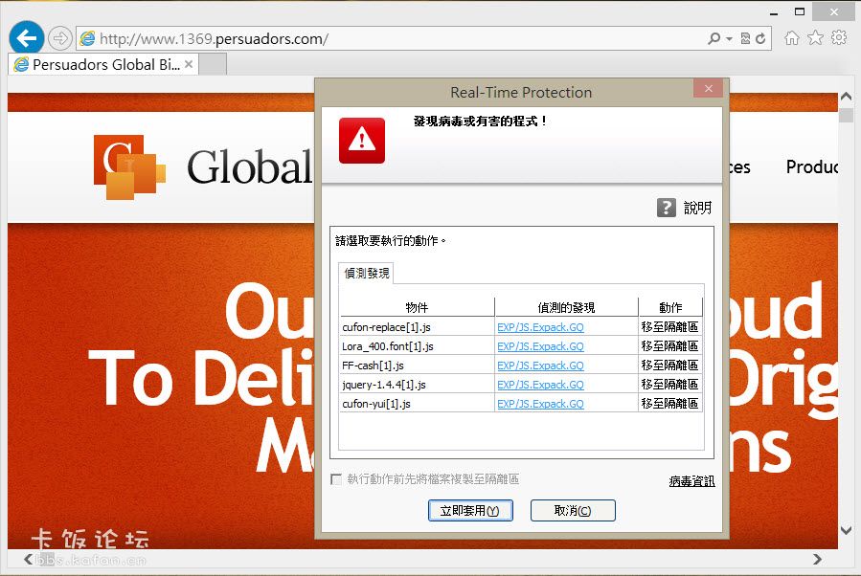The width and height of the screenshot is (861, 576).
Task: Close the Real-Time Protection dialog
Action: coord(709,88)
